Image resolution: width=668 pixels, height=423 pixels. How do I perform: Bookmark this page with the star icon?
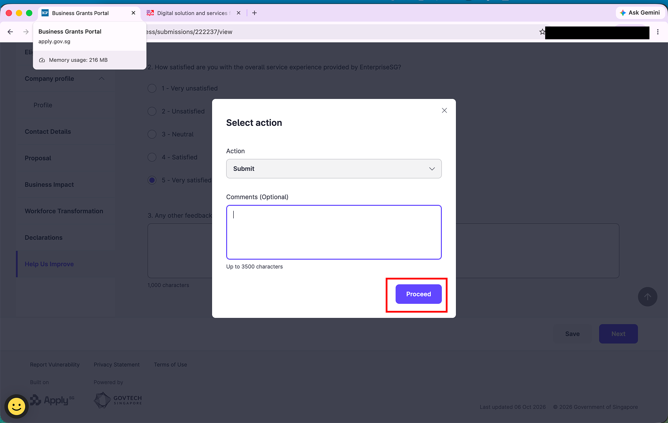tap(542, 32)
